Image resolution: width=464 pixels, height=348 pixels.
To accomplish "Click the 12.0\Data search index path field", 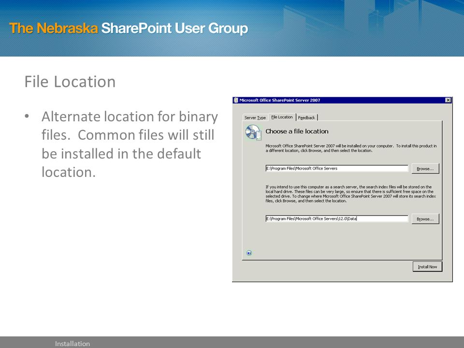I will pos(337,218).
